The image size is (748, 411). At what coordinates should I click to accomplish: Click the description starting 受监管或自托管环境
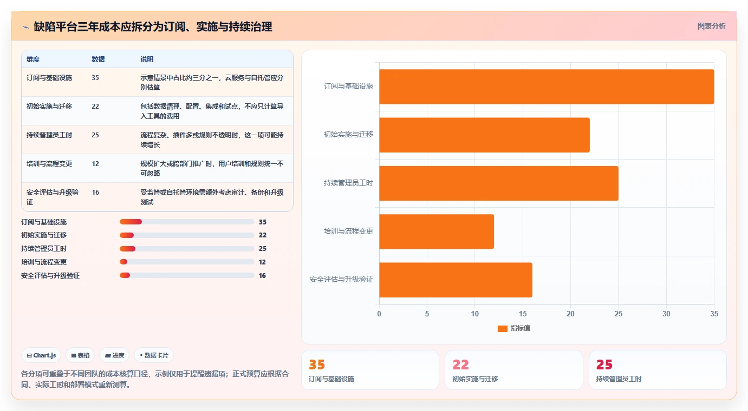pos(212,197)
